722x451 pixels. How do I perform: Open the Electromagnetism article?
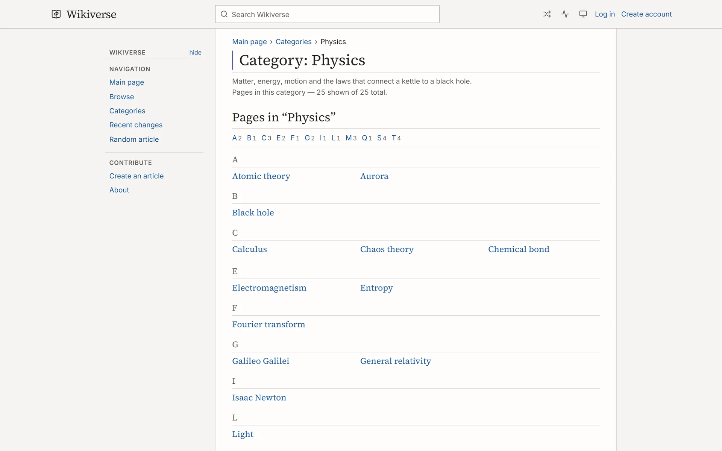[x=269, y=288]
